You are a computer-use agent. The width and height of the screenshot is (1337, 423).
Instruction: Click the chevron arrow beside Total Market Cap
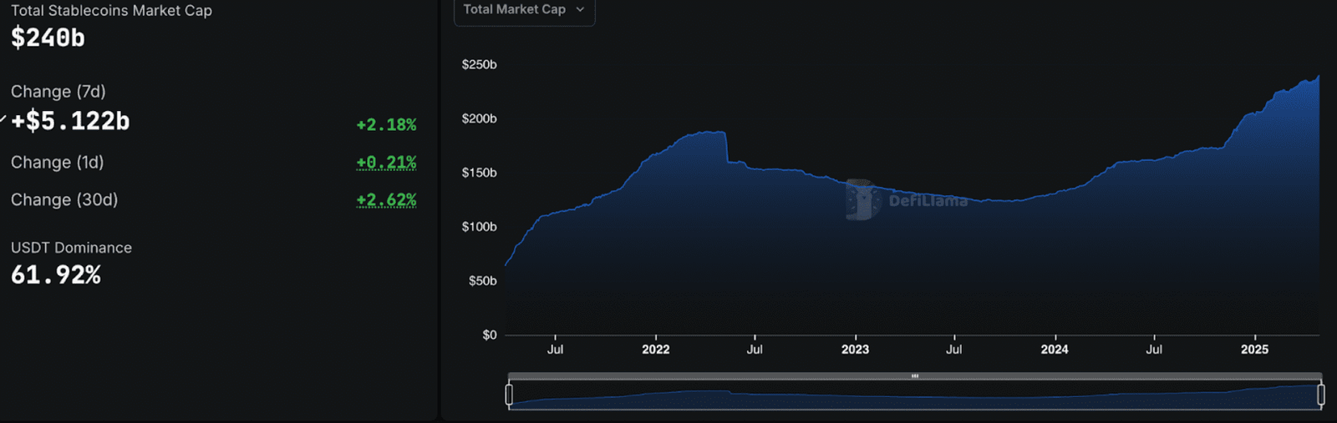click(x=580, y=10)
